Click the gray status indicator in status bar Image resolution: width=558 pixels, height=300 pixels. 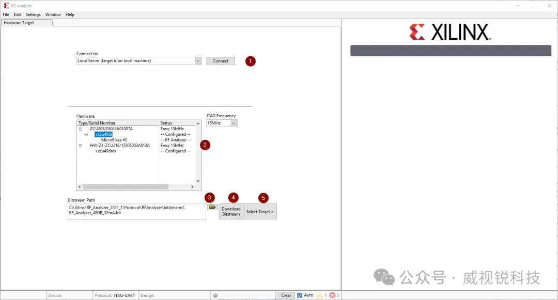[215, 295]
